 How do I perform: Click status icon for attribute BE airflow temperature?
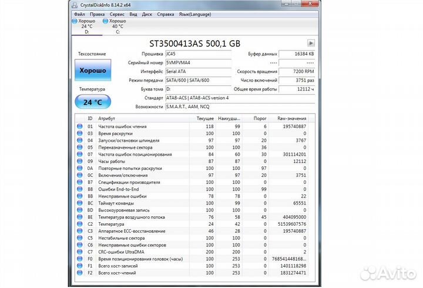point(79,217)
